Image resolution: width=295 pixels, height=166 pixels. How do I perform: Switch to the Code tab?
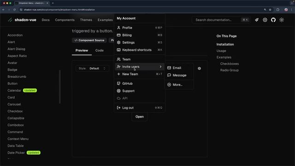coord(100,50)
